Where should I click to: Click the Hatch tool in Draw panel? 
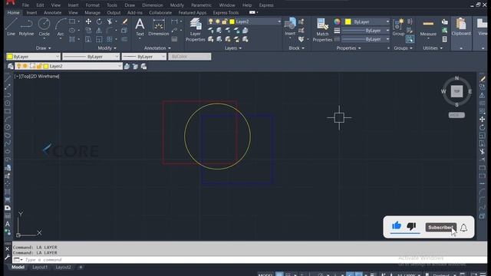coord(72,39)
